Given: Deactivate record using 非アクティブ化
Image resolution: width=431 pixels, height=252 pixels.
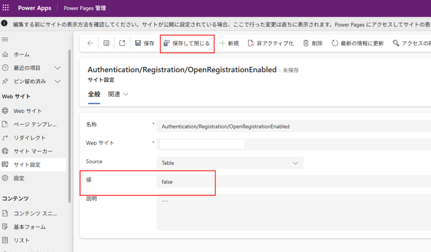Looking at the screenshot, I should (271, 43).
